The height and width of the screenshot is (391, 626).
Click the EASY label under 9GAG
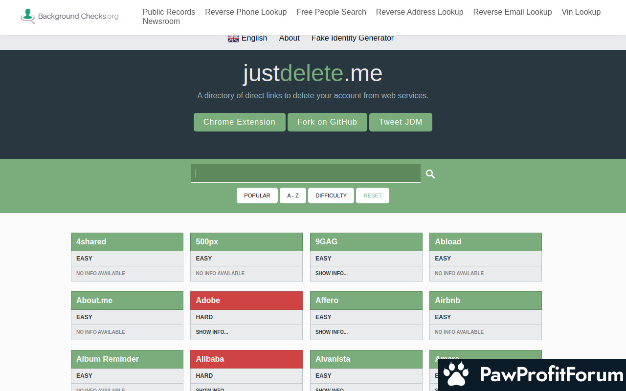tap(323, 259)
